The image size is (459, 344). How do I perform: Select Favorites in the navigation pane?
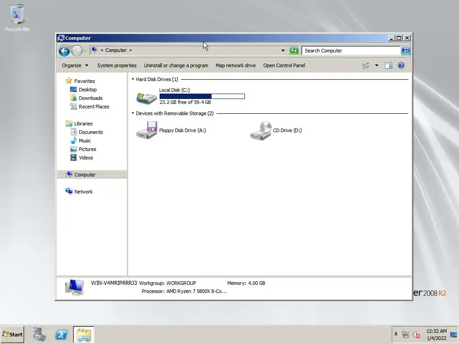point(84,81)
